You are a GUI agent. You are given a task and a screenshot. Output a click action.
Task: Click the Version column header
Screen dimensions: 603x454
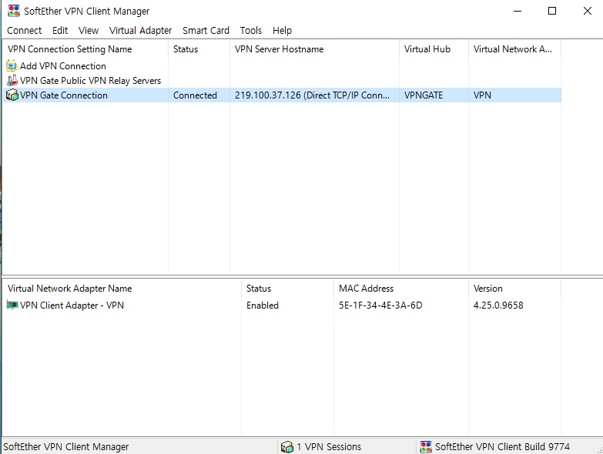point(514,289)
